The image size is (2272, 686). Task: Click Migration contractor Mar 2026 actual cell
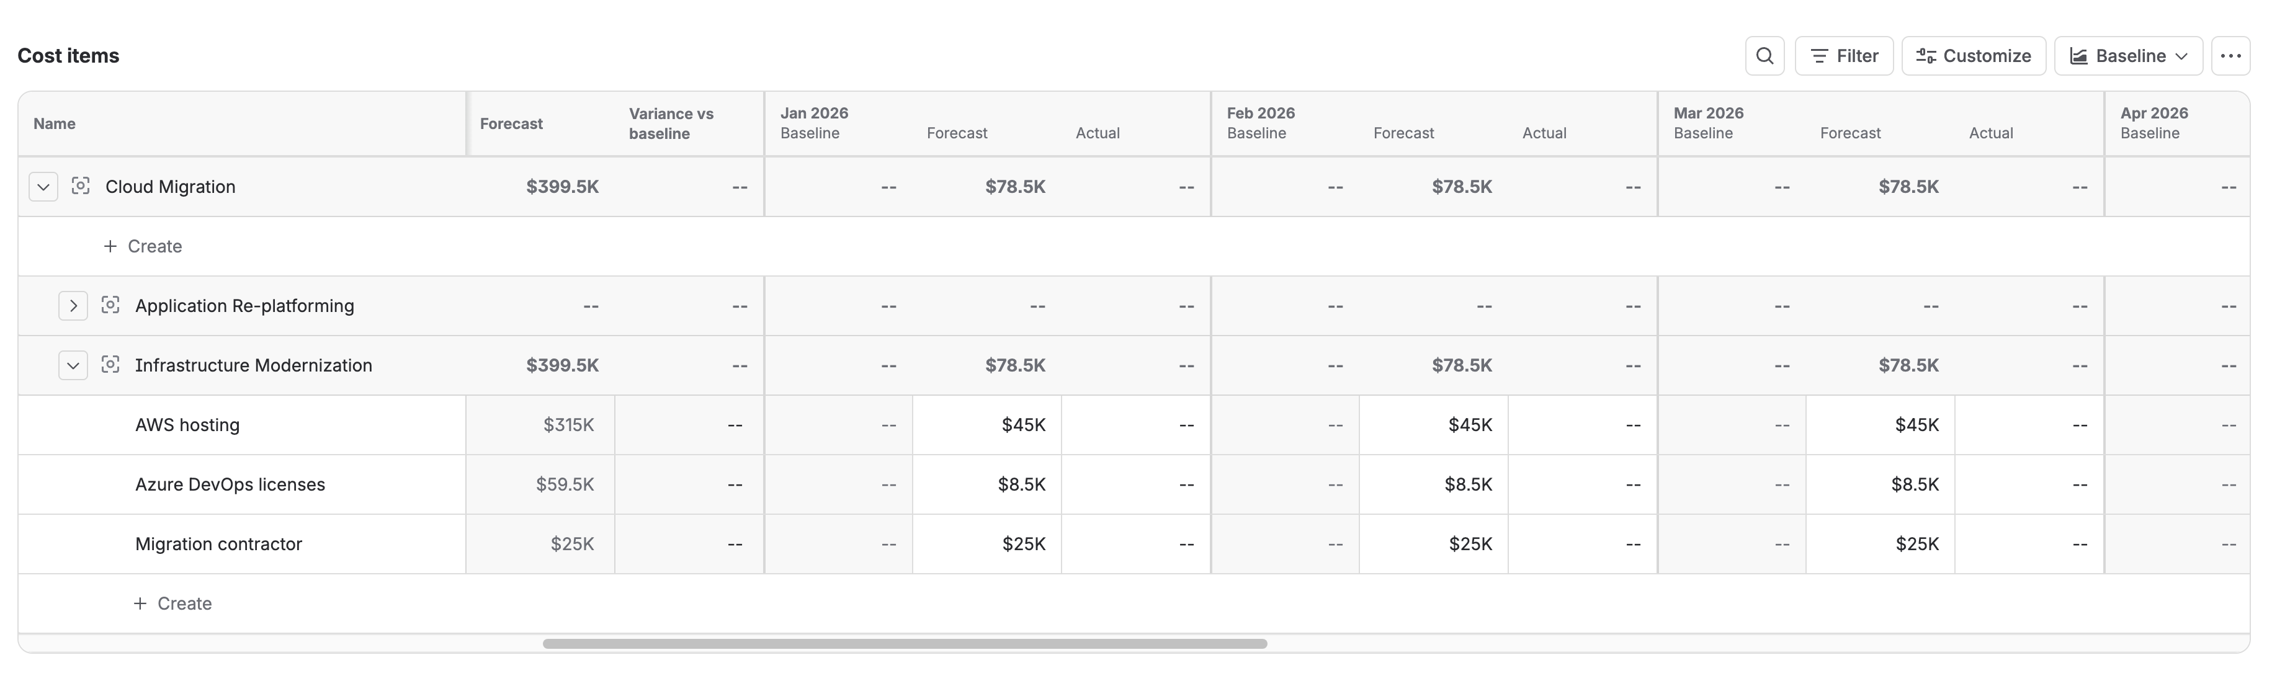pyautogui.click(x=2029, y=544)
